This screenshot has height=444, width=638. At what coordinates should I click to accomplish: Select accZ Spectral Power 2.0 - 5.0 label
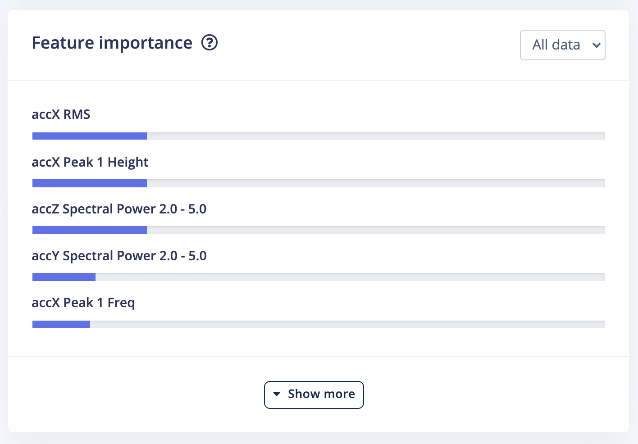pos(119,209)
